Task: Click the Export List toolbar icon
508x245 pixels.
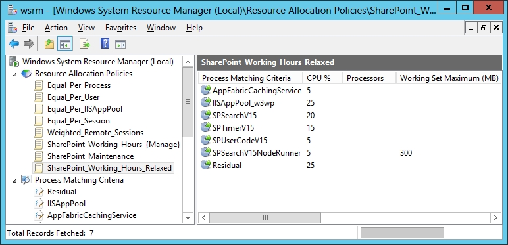Action: pos(85,43)
